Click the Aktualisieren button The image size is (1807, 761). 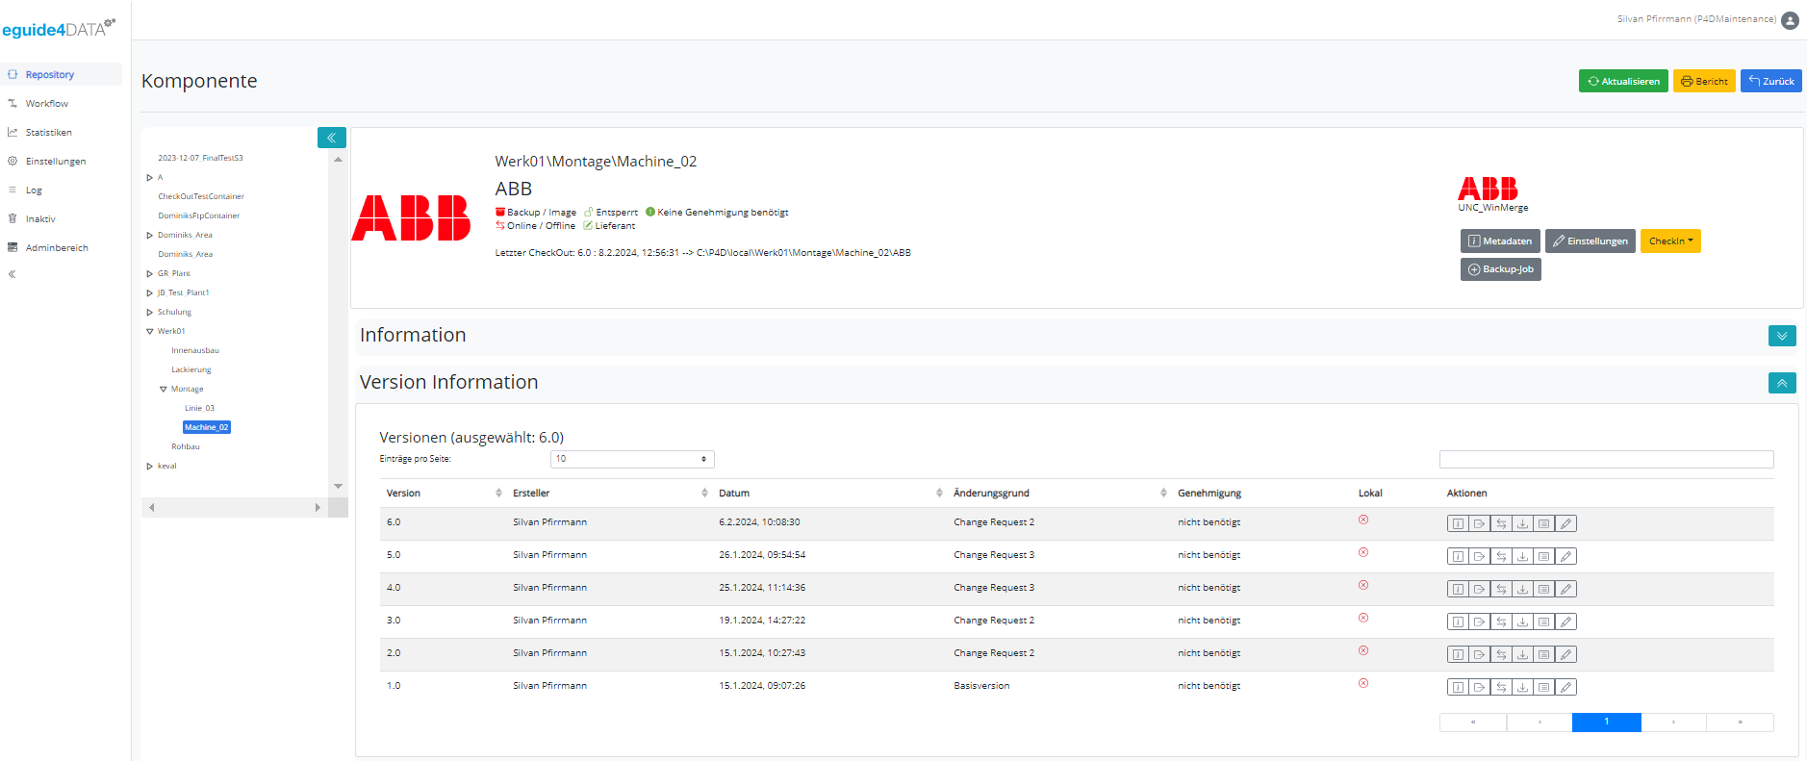point(1622,82)
